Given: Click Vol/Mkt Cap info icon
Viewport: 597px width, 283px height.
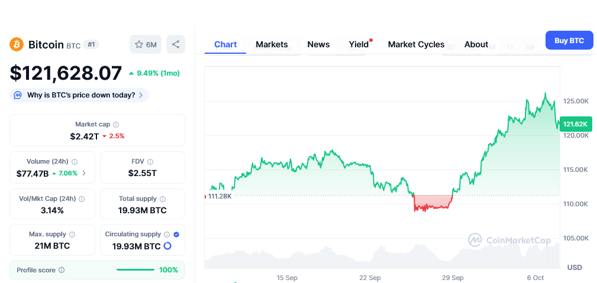Looking at the screenshot, I should (82, 199).
